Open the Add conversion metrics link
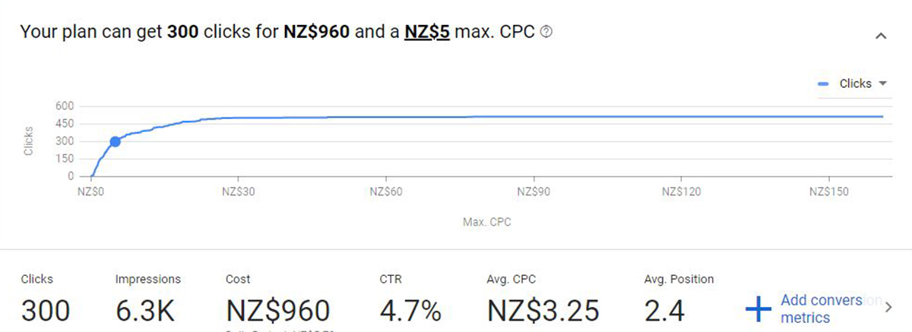The image size is (912, 332). click(822, 309)
